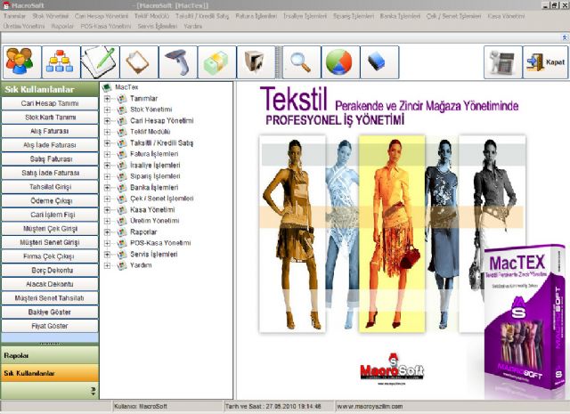Open the Raporlar menu in menu bar

[x=62, y=26]
